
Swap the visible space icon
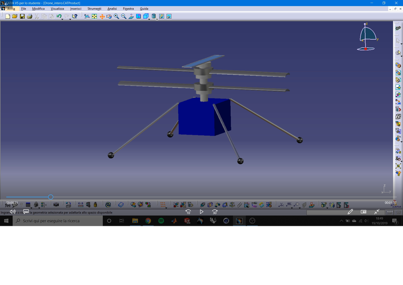click(x=169, y=17)
